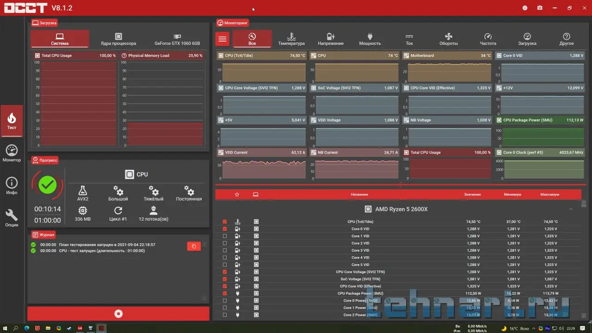Screen dimensions: 592x333
Task: Switch to the Ядра процессора tab
Action: coord(118,39)
